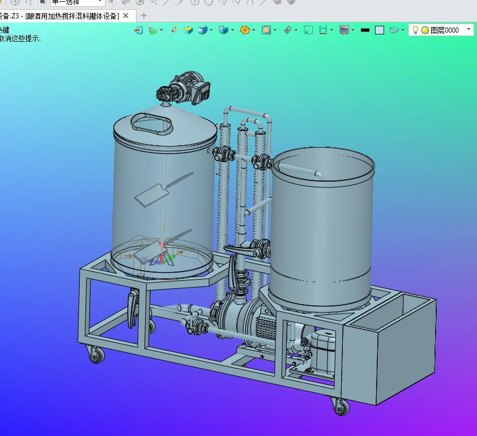This screenshot has height=436, width=477.
Task: Click the monitor display icon
Action: (x=344, y=30)
